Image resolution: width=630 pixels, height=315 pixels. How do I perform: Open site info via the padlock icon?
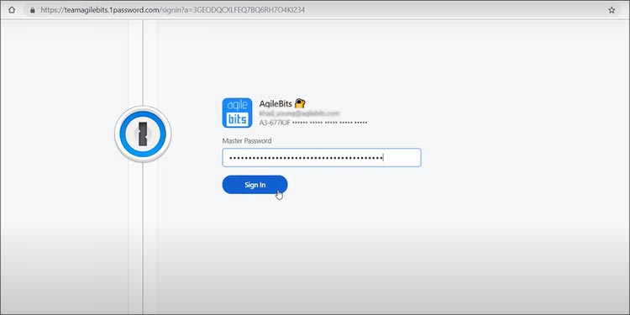[x=33, y=10]
